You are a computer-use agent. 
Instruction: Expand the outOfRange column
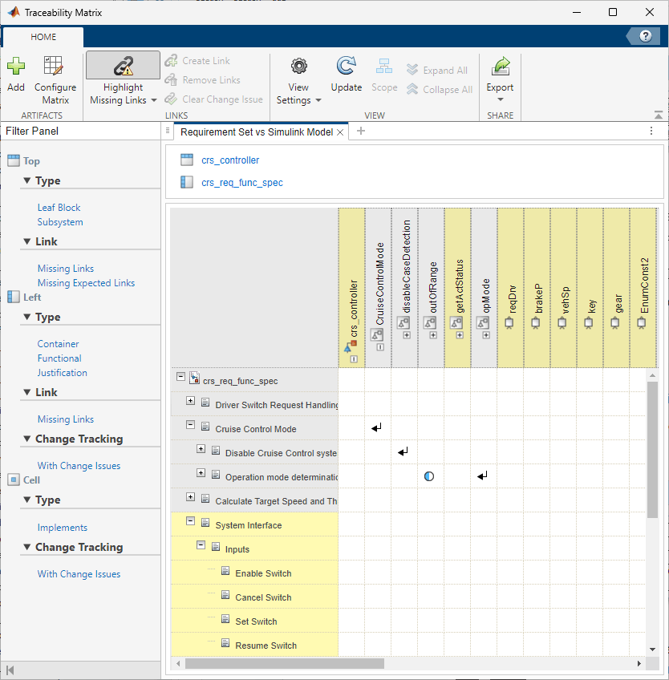pyautogui.click(x=433, y=335)
